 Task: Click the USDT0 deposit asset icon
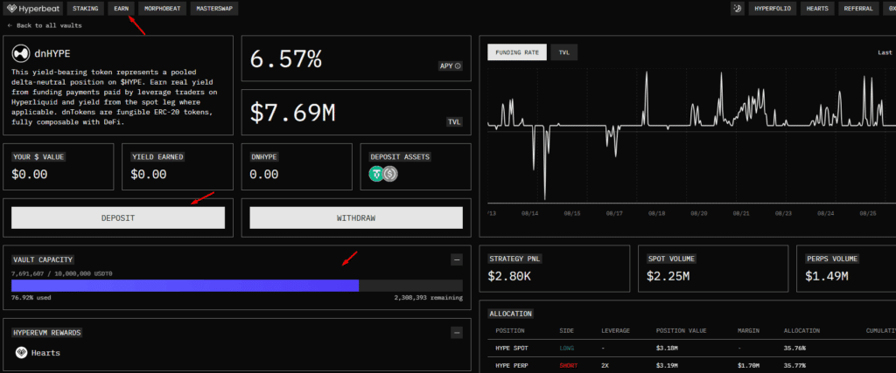tap(376, 174)
